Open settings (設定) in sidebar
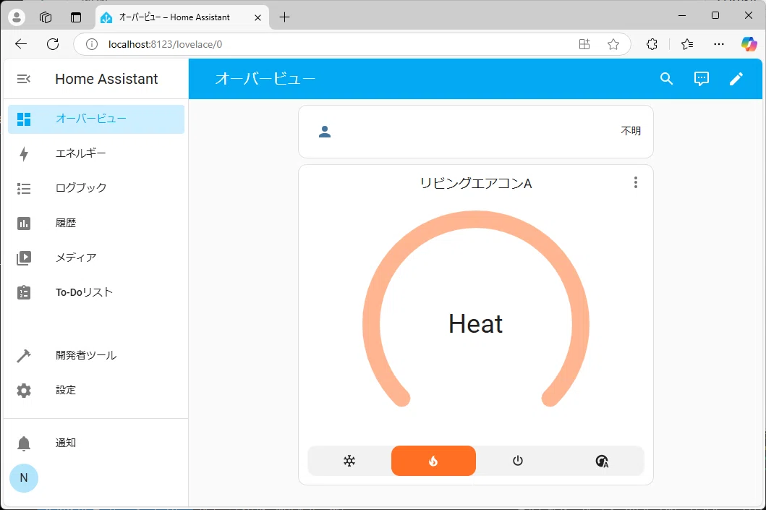The width and height of the screenshot is (766, 510). [x=96, y=391]
